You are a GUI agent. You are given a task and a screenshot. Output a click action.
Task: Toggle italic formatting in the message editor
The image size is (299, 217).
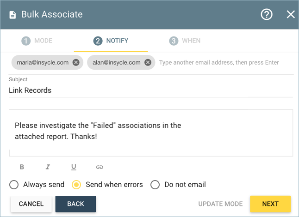click(48, 167)
